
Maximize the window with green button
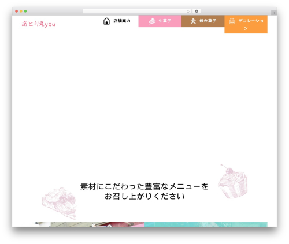click(x=25, y=11)
